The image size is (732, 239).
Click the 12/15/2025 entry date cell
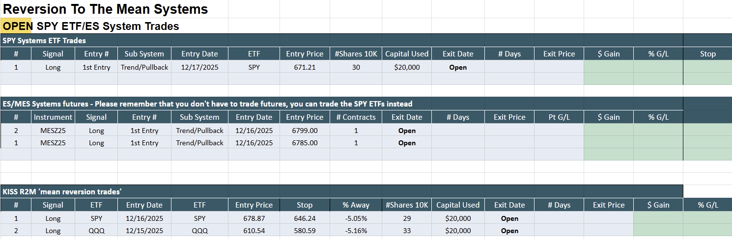point(144,231)
